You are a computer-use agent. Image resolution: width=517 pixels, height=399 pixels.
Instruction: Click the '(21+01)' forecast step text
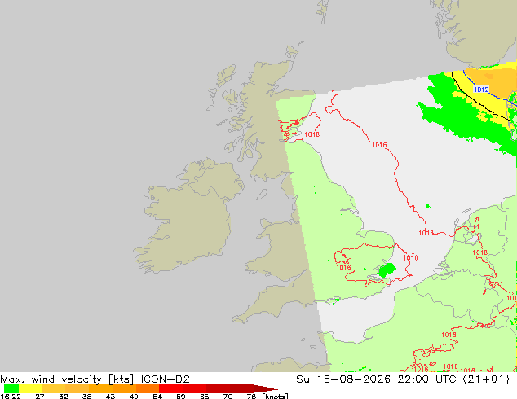point(486,379)
